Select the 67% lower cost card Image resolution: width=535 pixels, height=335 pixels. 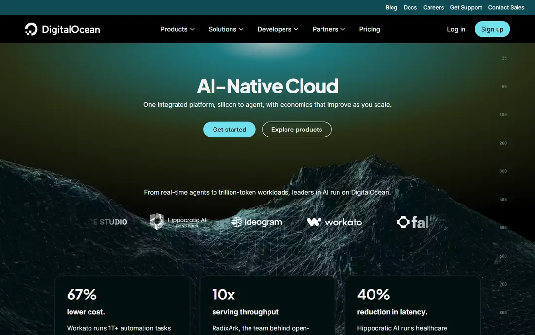point(122,306)
